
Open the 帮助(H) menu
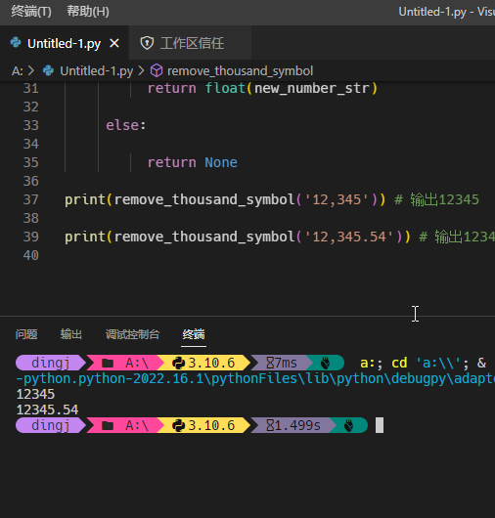pos(88,12)
